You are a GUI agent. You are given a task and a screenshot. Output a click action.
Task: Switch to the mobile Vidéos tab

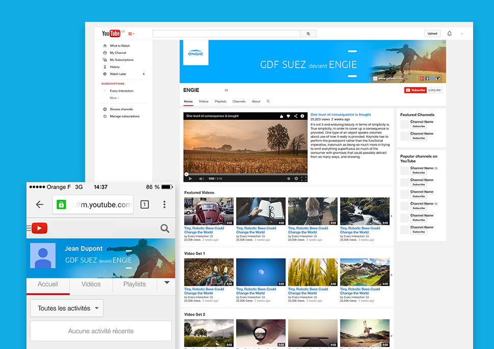[x=91, y=284]
